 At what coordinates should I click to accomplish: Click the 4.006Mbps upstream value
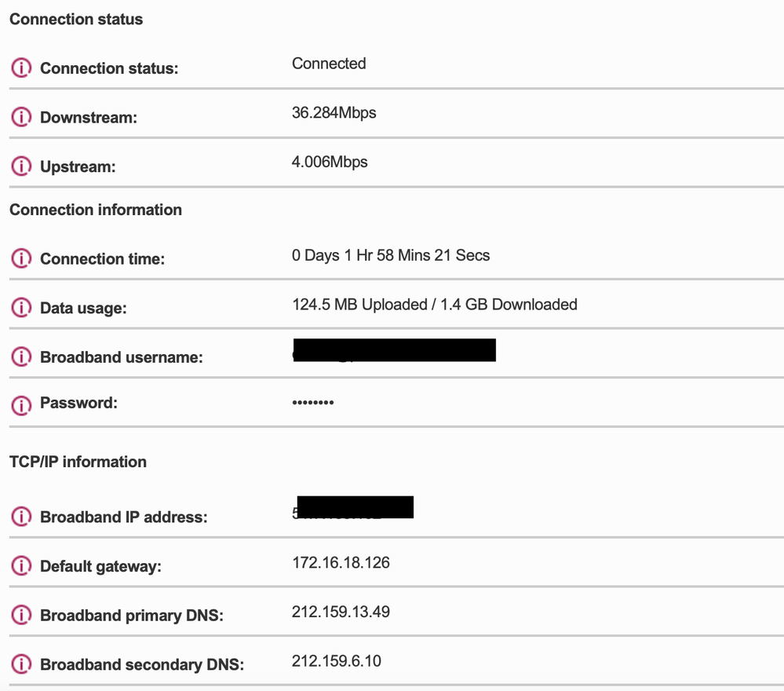pos(330,162)
